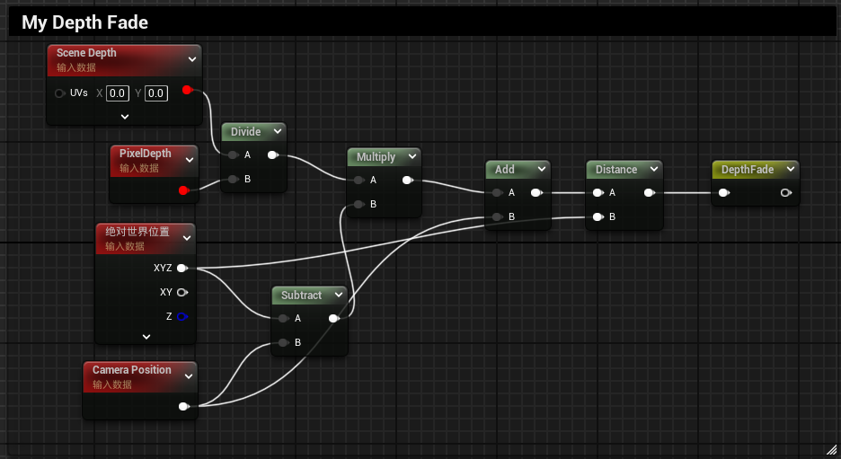The image size is (841, 459).
Task: Collapse the Divide node using its chevron
Action: [x=276, y=131]
